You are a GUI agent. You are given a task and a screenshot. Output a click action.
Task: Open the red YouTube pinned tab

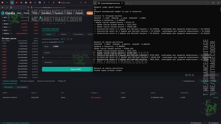17,2
